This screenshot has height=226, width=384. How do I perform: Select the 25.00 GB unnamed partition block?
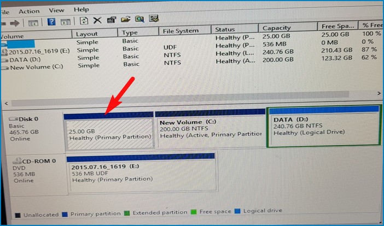click(x=108, y=134)
